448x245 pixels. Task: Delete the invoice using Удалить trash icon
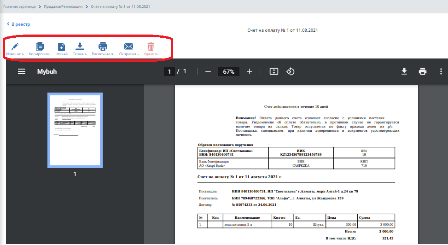(151, 47)
